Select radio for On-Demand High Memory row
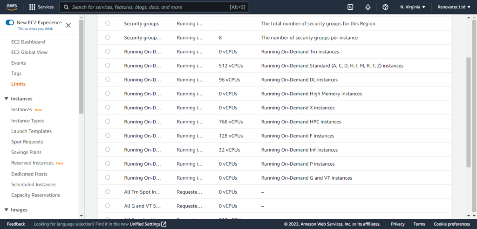 pyautogui.click(x=108, y=93)
